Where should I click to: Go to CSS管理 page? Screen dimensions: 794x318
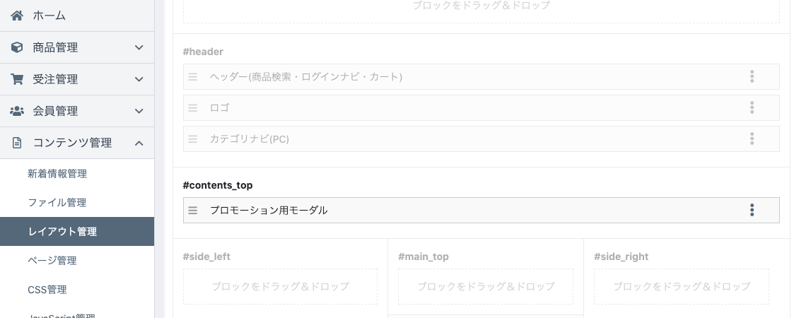pos(47,290)
